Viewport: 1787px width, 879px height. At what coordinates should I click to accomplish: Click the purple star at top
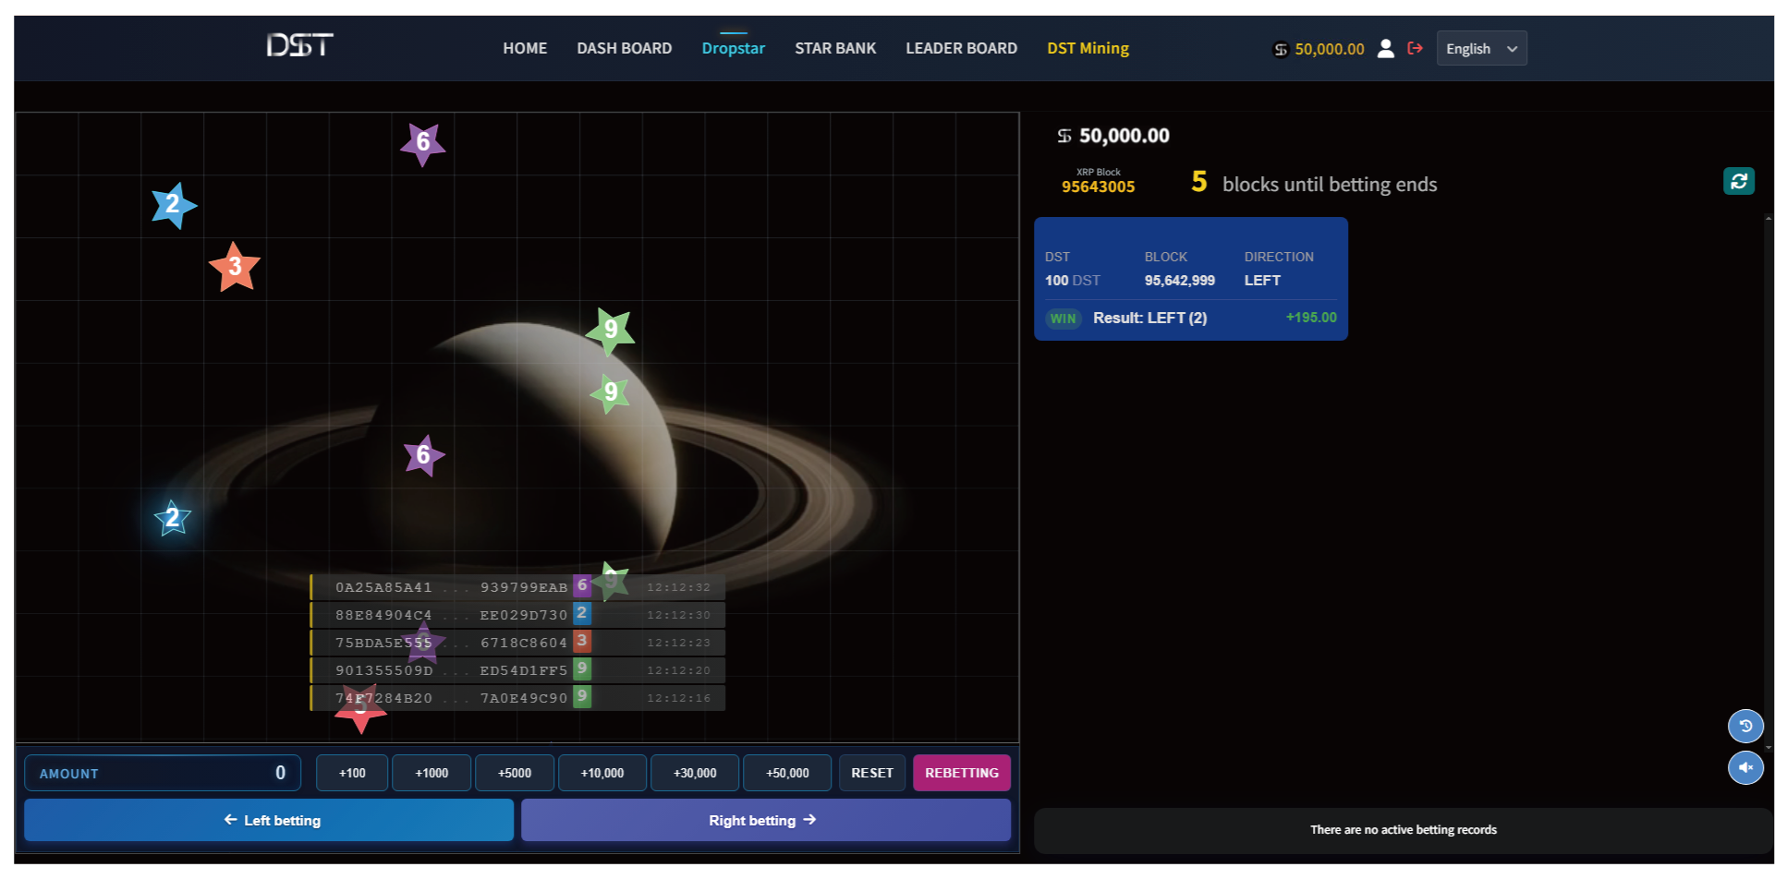422,143
